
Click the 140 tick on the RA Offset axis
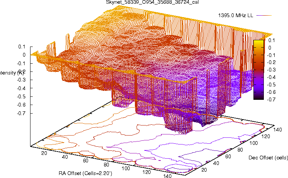[167, 176]
